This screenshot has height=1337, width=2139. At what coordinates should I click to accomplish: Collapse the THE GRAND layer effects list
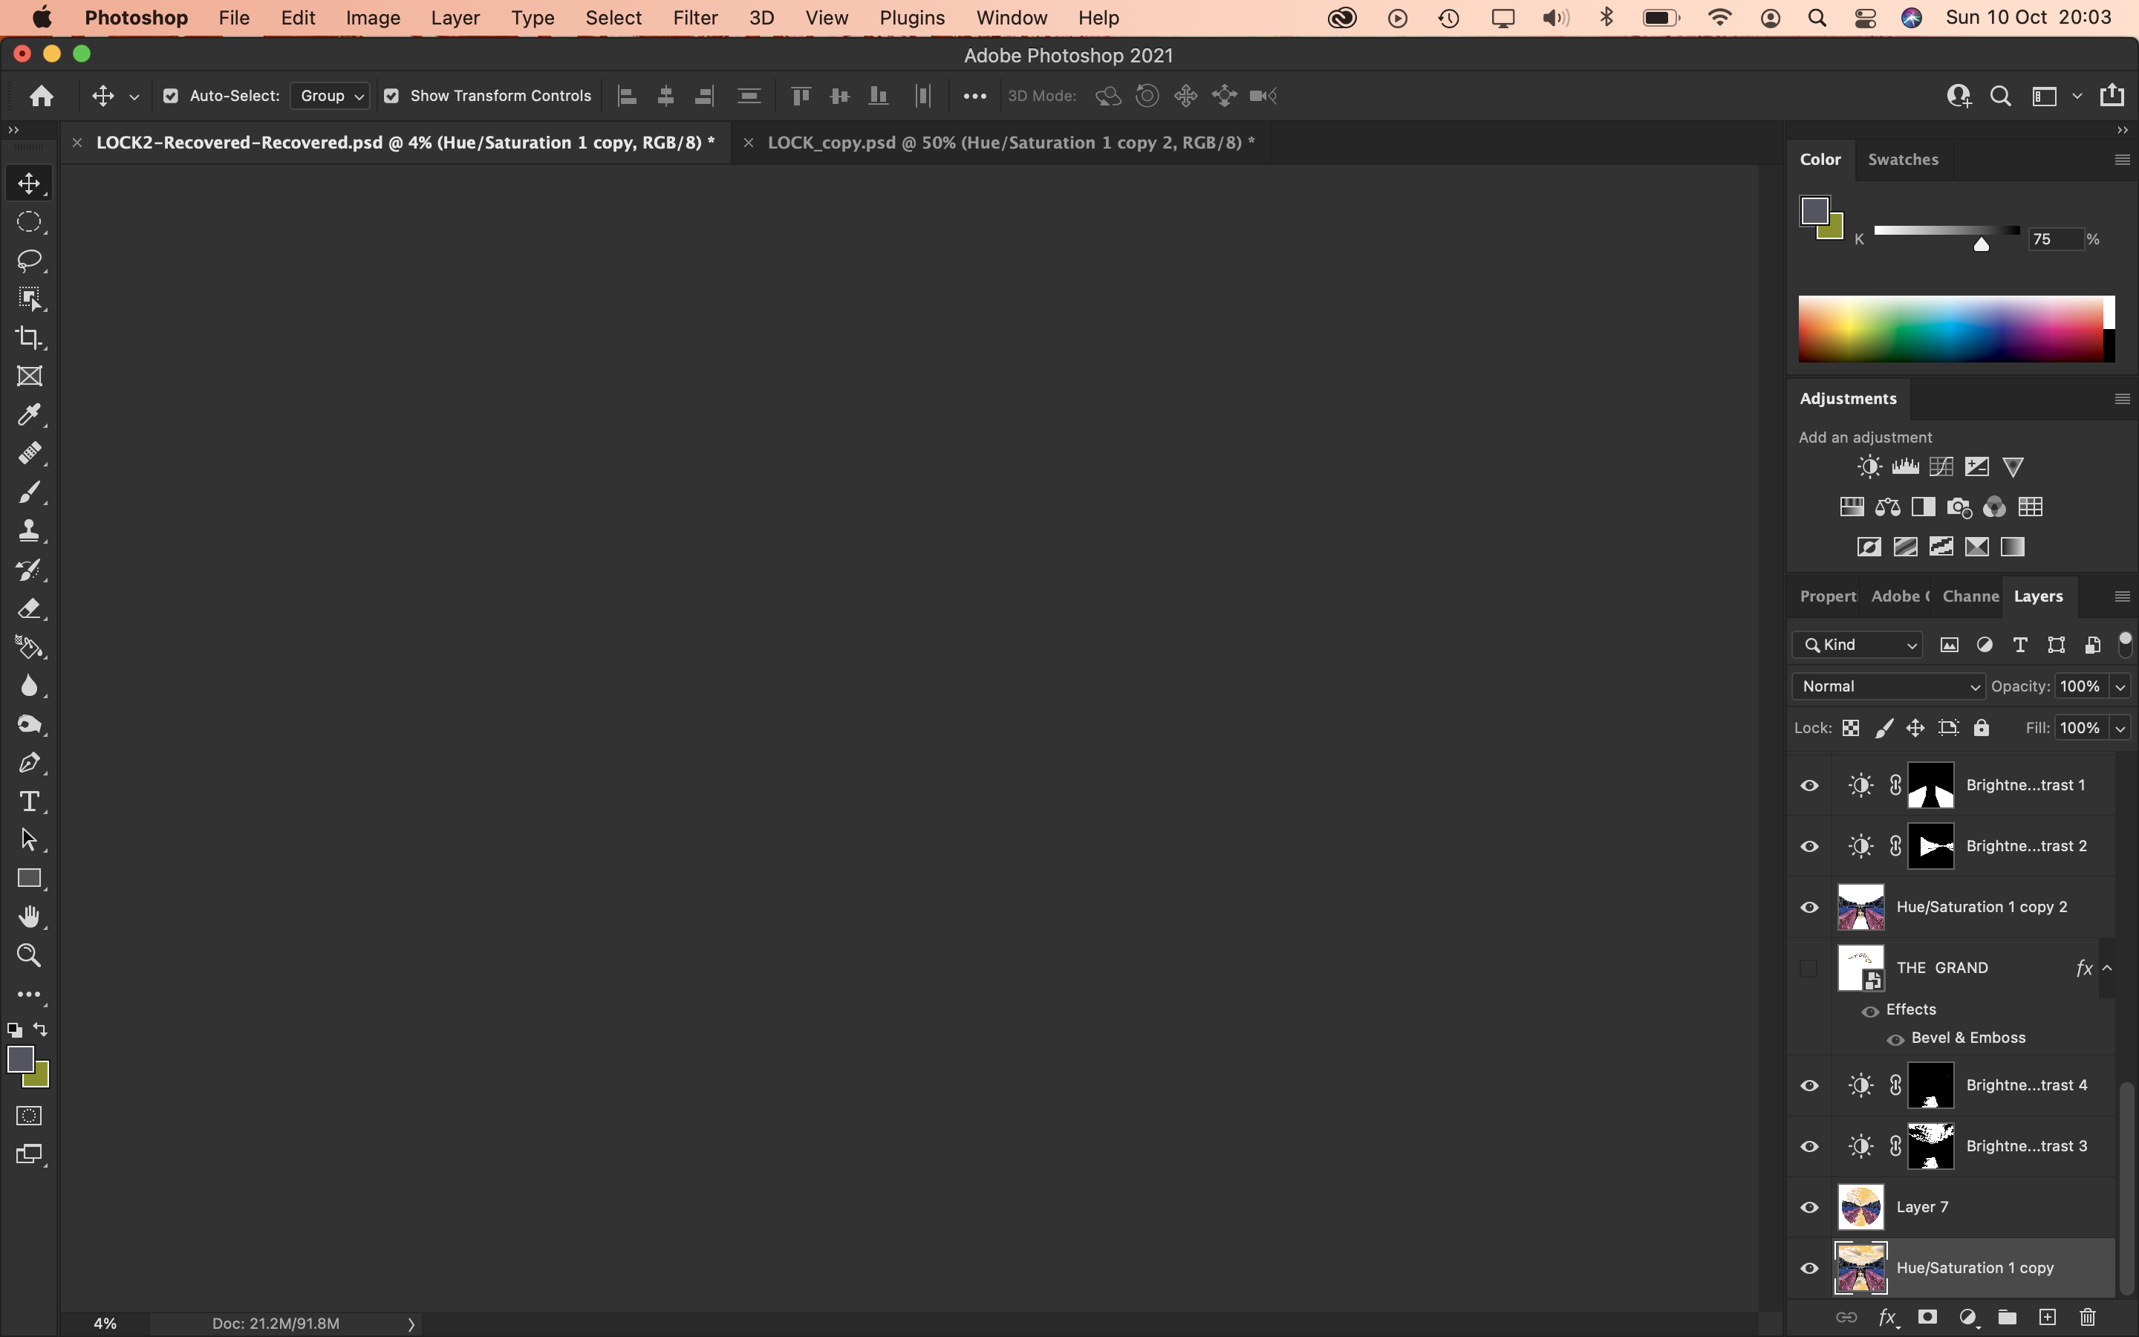pyautogui.click(x=2107, y=967)
